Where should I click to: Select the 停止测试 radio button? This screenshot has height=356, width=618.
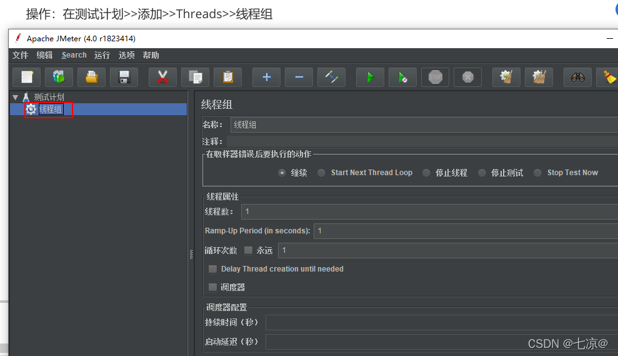click(x=482, y=173)
